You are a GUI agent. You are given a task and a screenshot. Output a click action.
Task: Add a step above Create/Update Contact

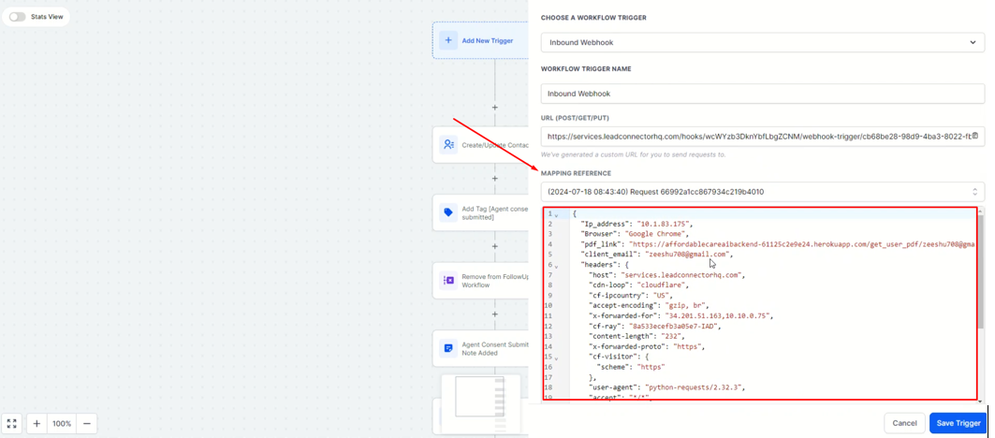point(495,108)
